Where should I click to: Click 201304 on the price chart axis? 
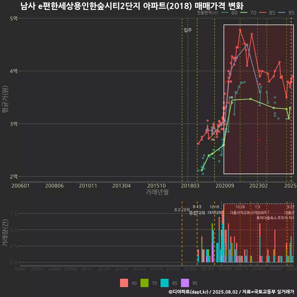point(121,186)
